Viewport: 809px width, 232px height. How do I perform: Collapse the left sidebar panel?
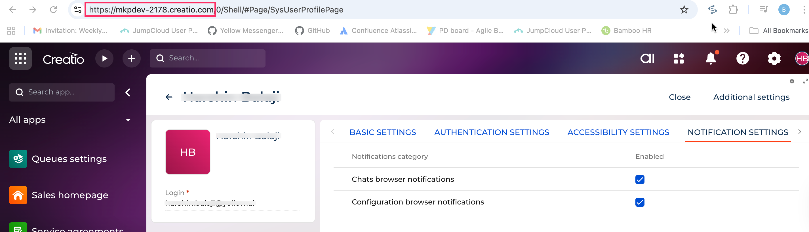tap(128, 92)
